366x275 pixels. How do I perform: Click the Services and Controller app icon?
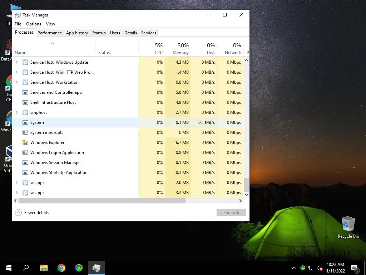(x=25, y=92)
